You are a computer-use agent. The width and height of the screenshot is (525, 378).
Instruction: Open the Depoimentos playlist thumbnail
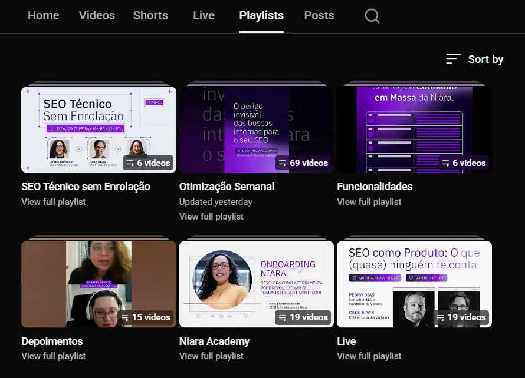(x=99, y=284)
